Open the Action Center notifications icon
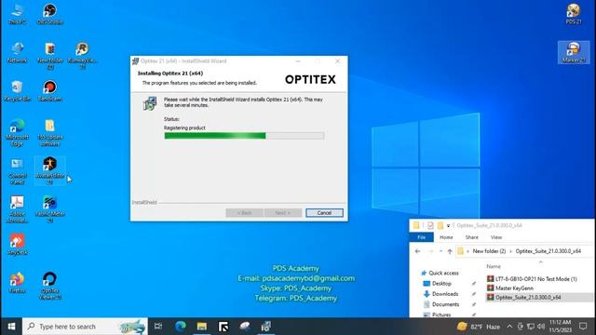 click(583, 327)
